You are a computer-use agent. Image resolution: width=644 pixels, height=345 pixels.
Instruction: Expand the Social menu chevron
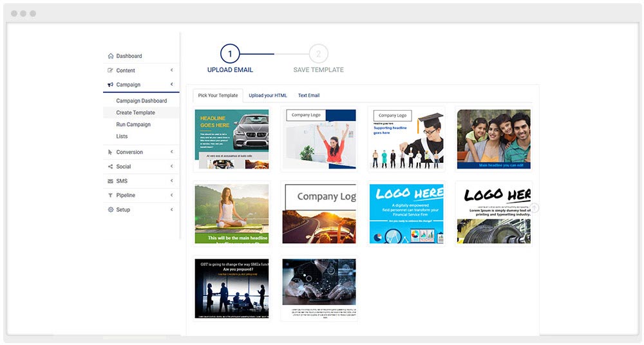(x=172, y=166)
